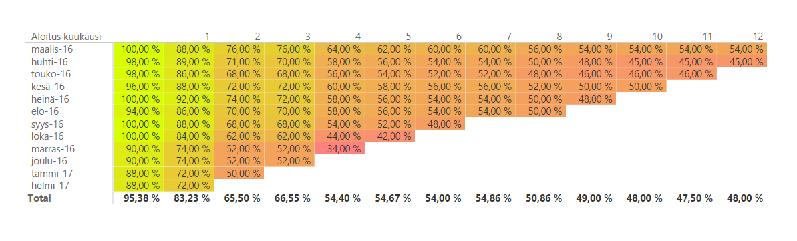Select column header 1
The width and height of the screenshot is (797, 241).
click(207, 37)
